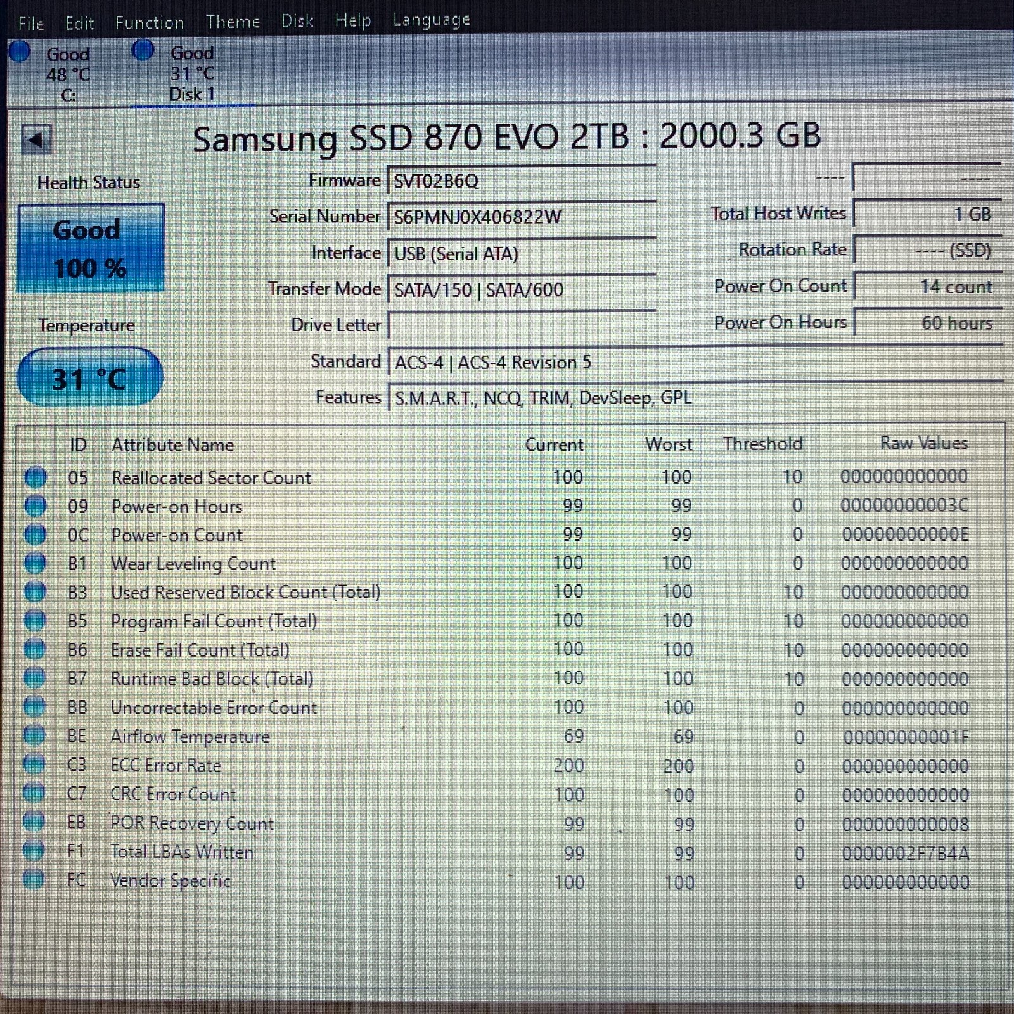Click the Disk 1 blue status circle
1014x1014 pixels.
[x=143, y=49]
